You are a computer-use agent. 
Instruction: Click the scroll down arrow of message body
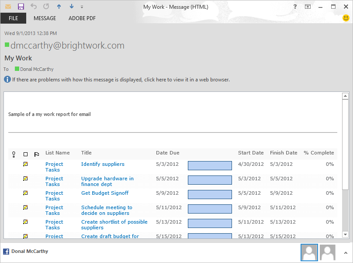pyautogui.click(x=346, y=235)
